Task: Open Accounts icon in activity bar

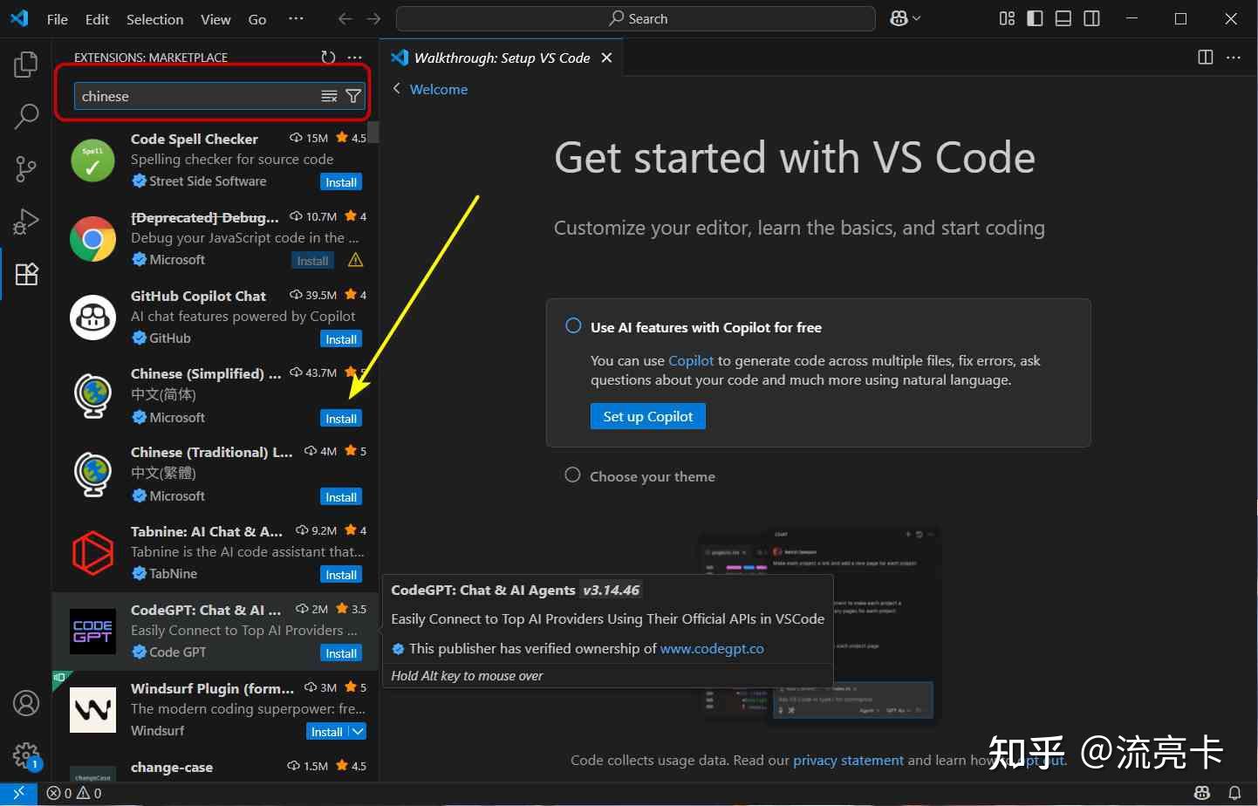Action: tap(26, 703)
